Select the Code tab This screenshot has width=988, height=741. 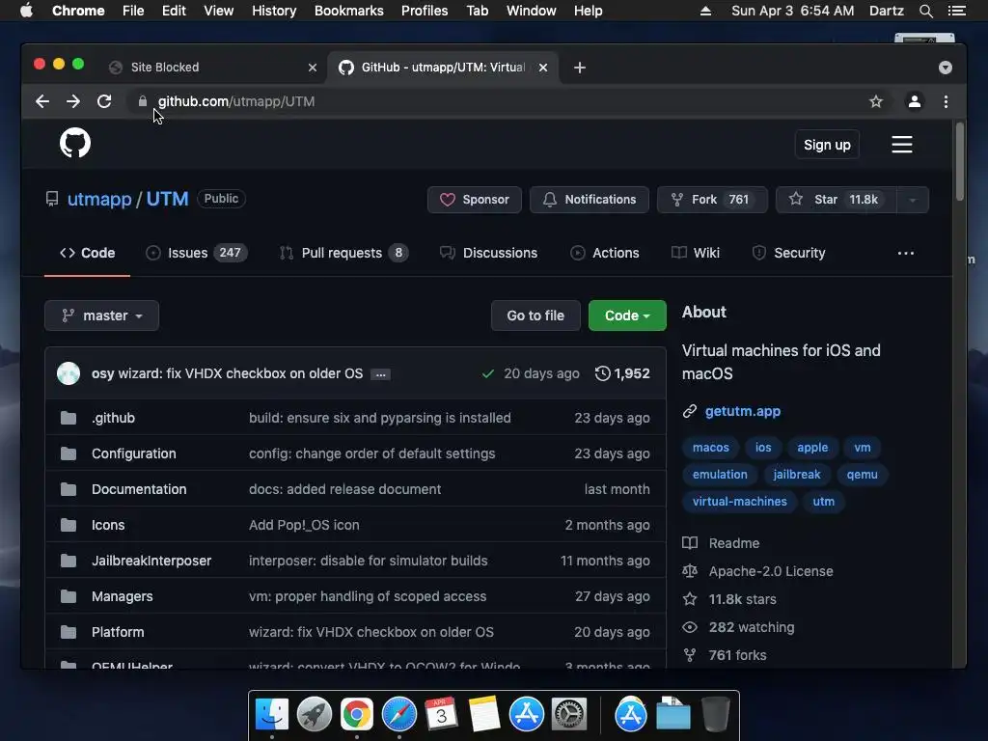pyautogui.click(x=87, y=253)
